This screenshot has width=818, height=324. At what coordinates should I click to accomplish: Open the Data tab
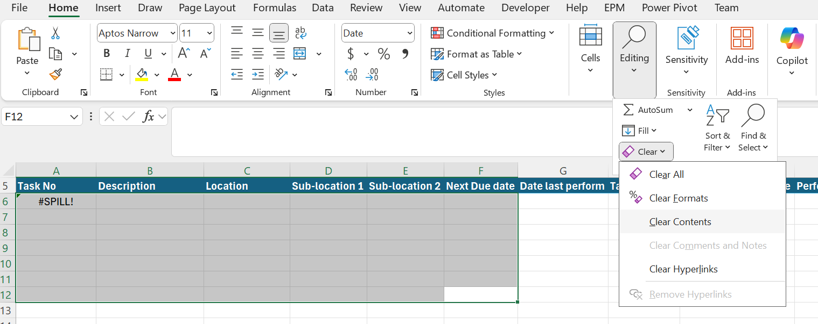pos(323,8)
